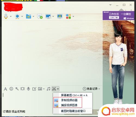Record a voice message with microphone
Screen dimensions: 136x117
point(29,89)
